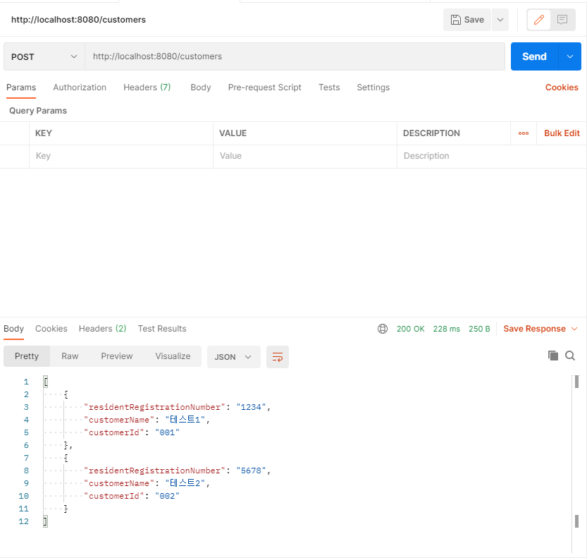Switch to Visualize response view
The height and width of the screenshot is (558, 587).
tap(173, 356)
